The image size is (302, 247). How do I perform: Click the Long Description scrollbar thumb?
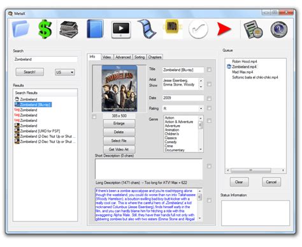(x=199, y=197)
